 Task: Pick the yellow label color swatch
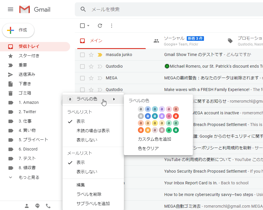point(155,123)
